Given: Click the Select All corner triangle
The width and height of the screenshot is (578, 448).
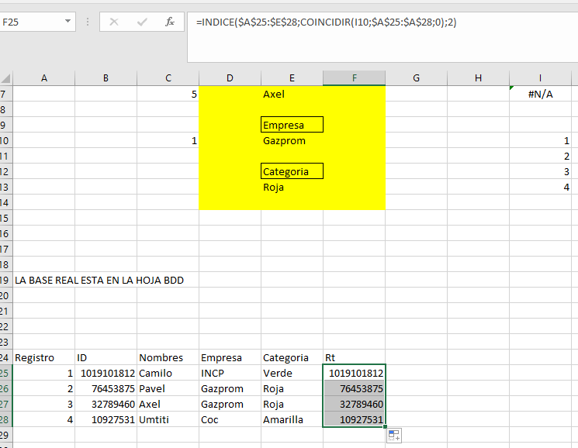Looking at the screenshot, I should point(6,78).
